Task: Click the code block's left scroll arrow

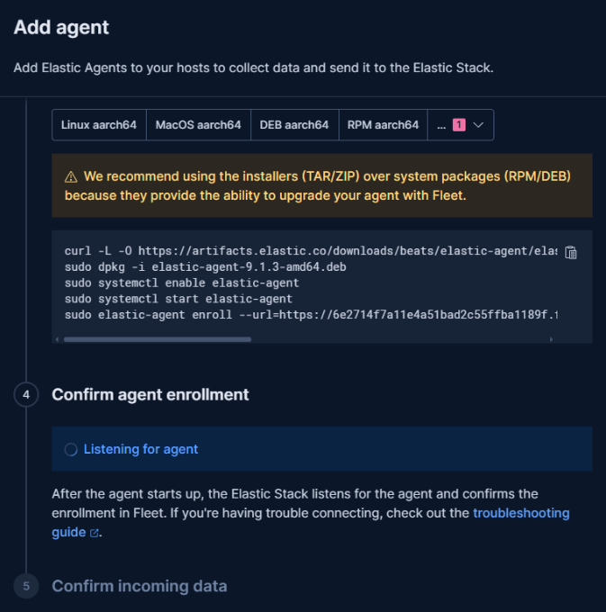Action: click(59, 339)
